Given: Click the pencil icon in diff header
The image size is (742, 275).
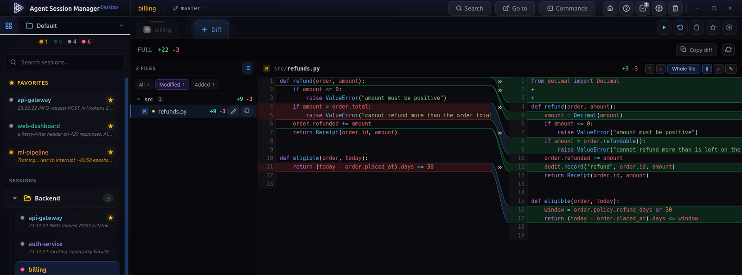Looking at the screenshot, I should [x=731, y=69].
